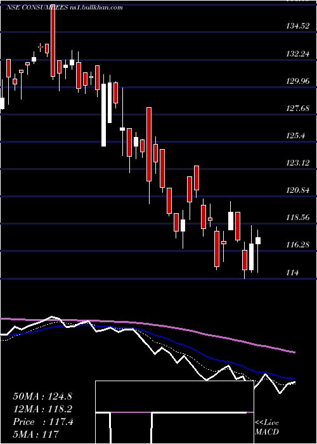This screenshot has width=317, height=444.
Task: Select the 125.4 price axis label
Action: 296,136
